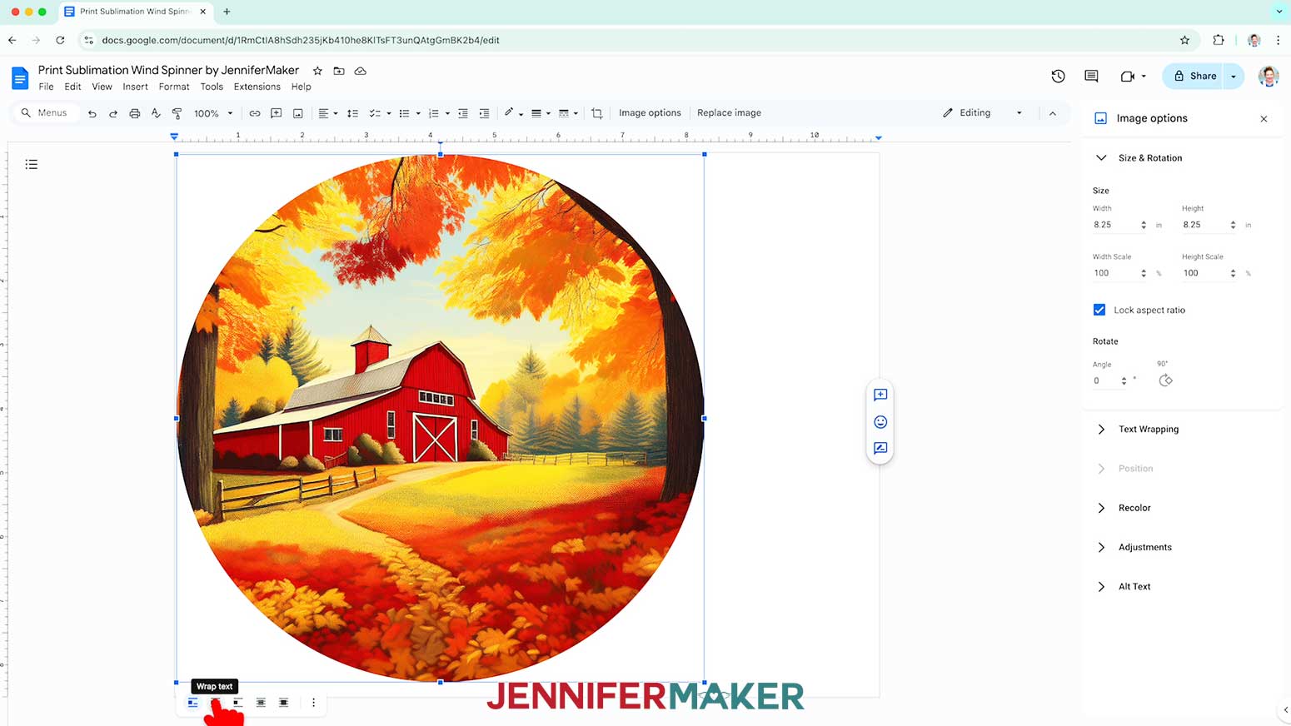This screenshot has width=1291, height=726.
Task: Print the document with the printer icon
Action: pos(134,113)
